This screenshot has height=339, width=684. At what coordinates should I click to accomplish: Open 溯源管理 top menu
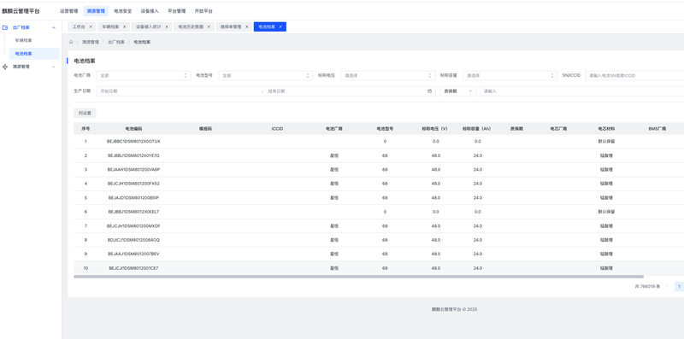[x=96, y=11]
